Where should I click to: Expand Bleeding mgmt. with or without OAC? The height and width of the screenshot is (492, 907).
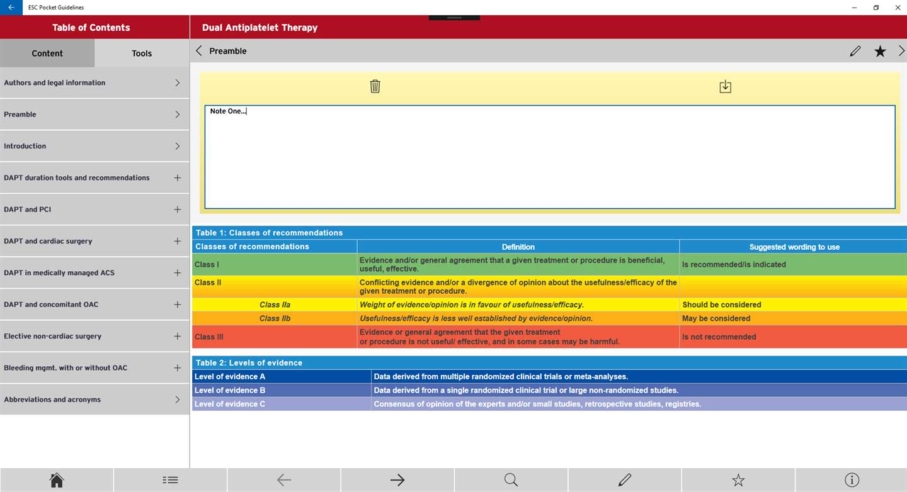[x=94, y=368]
